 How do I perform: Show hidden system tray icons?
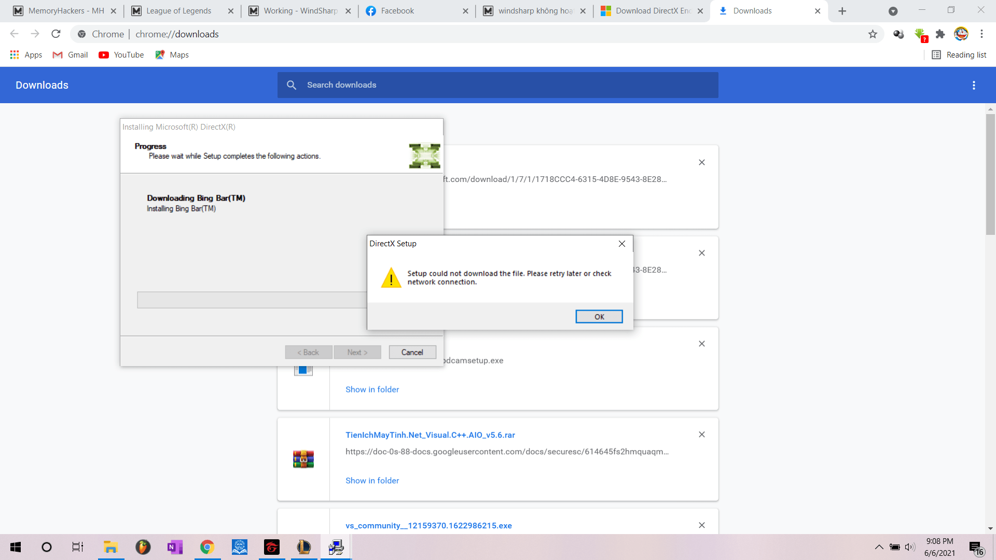879,547
